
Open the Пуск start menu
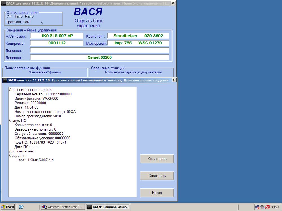pyautogui.click(x=8, y=207)
